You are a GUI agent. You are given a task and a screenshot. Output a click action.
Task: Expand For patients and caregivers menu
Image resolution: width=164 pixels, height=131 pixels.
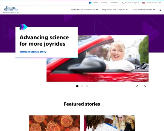coord(115,10)
